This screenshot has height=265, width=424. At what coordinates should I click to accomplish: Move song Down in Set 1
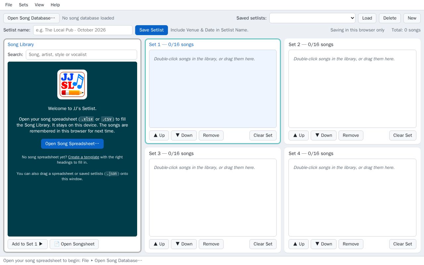coord(184,135)
